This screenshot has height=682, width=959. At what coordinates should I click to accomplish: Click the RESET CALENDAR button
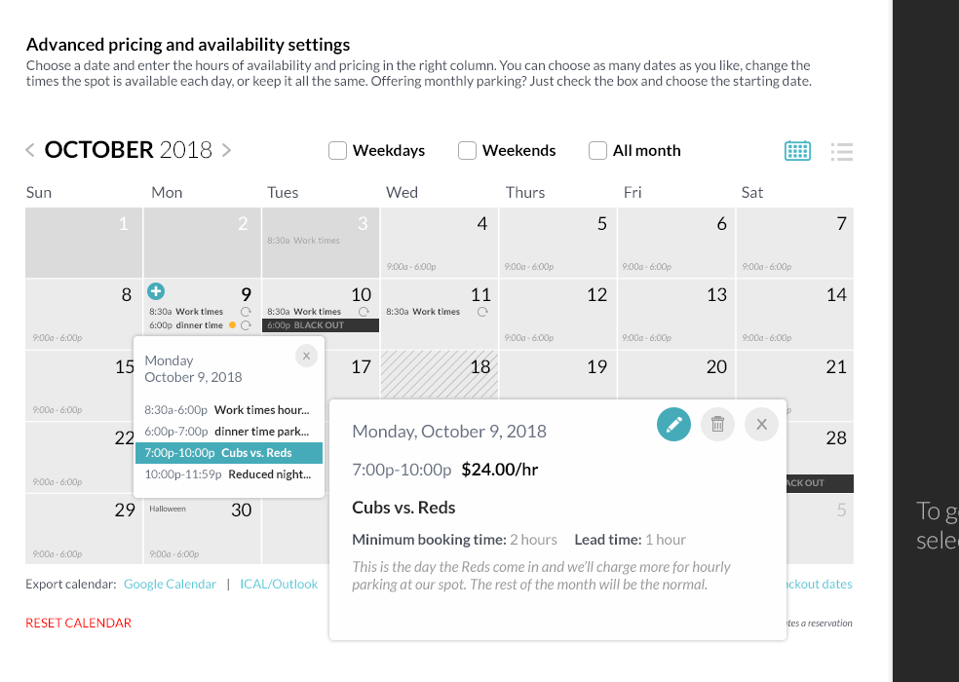78,623
